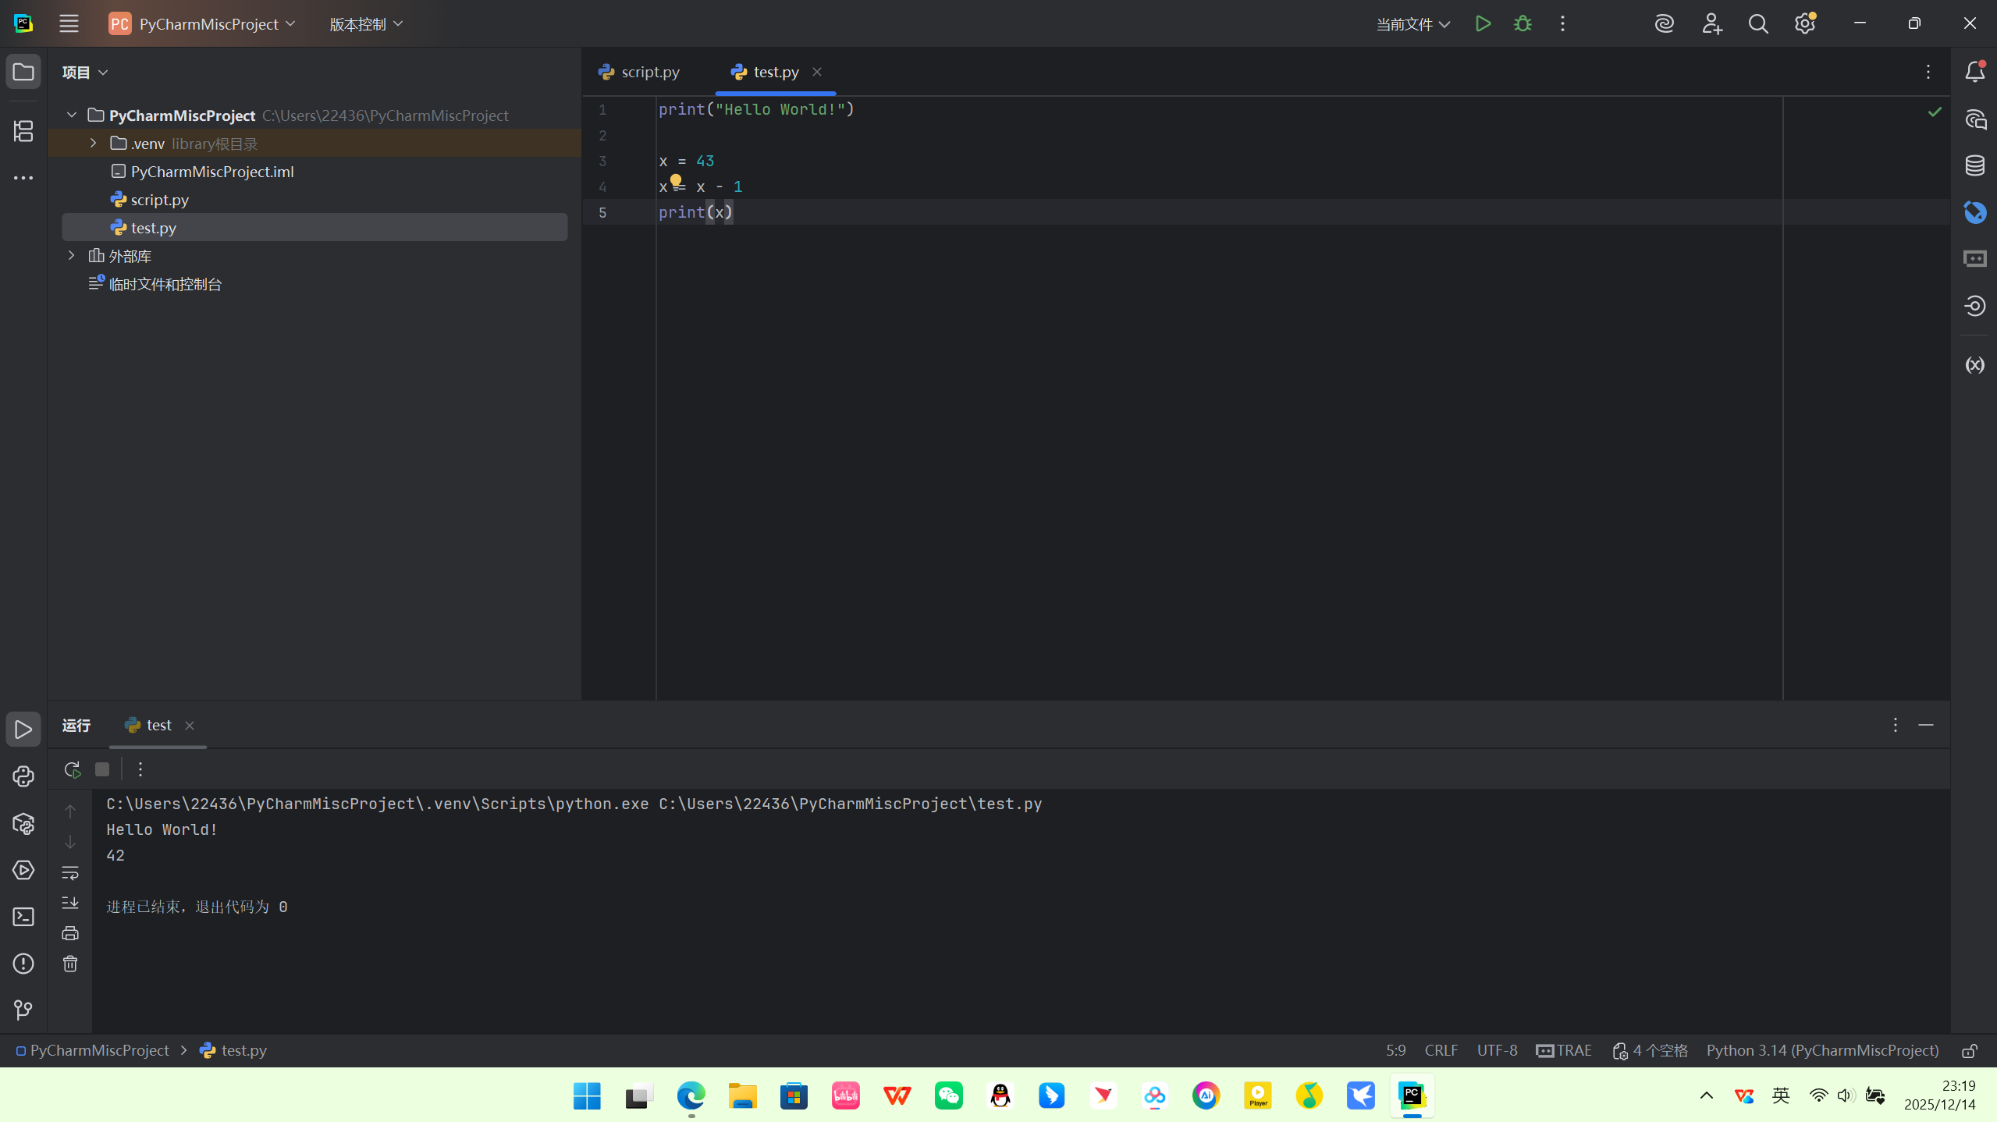Toggle the file read-only lock icon

(1970, 1051)
